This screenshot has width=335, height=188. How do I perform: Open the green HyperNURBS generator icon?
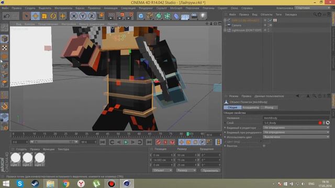(x=159, y=16)
